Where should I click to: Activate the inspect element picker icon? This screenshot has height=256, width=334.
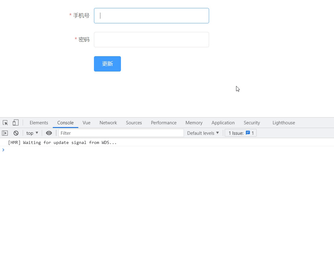[5, 123]
